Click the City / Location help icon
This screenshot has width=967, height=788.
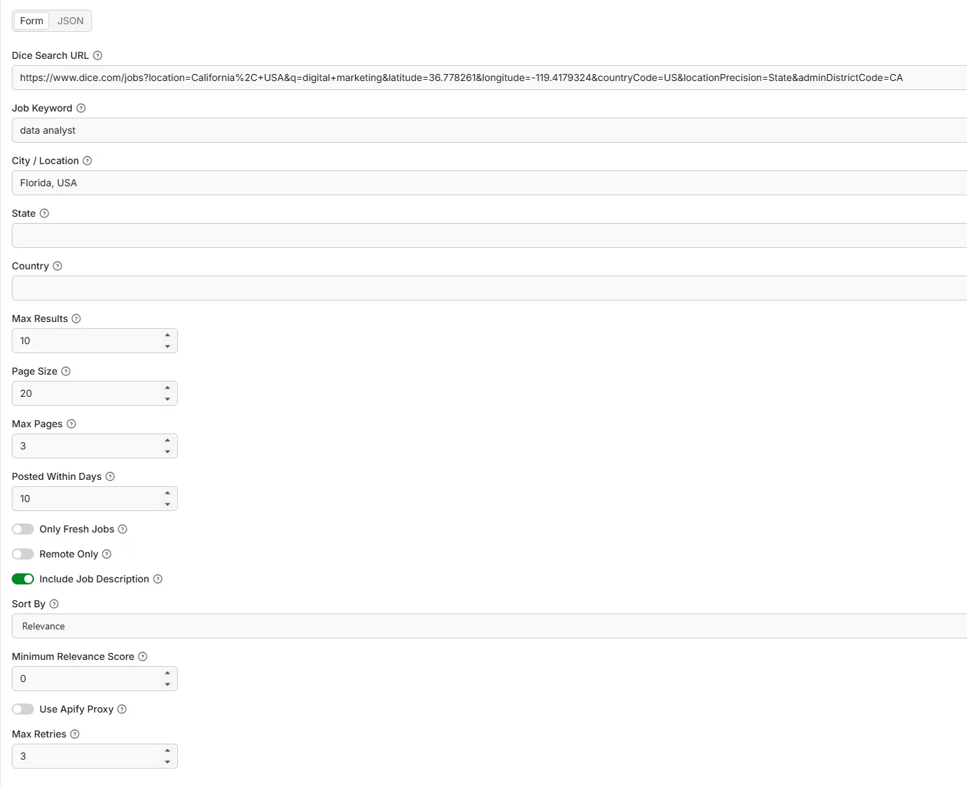point(87,161)
